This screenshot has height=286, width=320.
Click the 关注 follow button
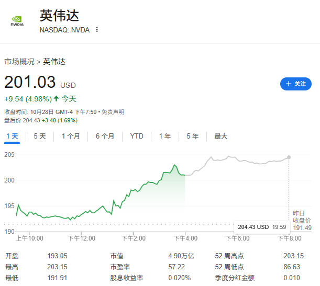pos(296,84)
